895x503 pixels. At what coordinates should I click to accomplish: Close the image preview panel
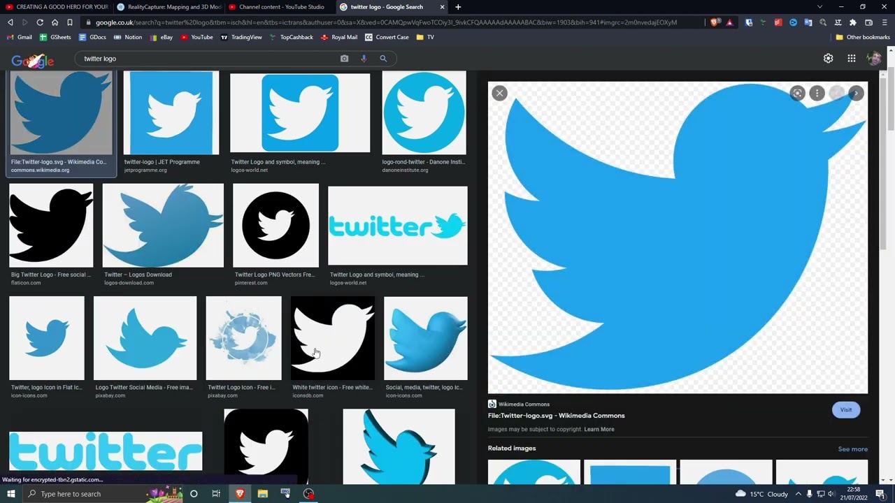coord(499,93)
